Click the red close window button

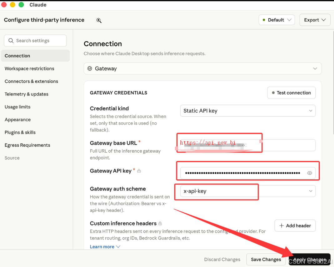pyautogui.click(x=4, y=4)
